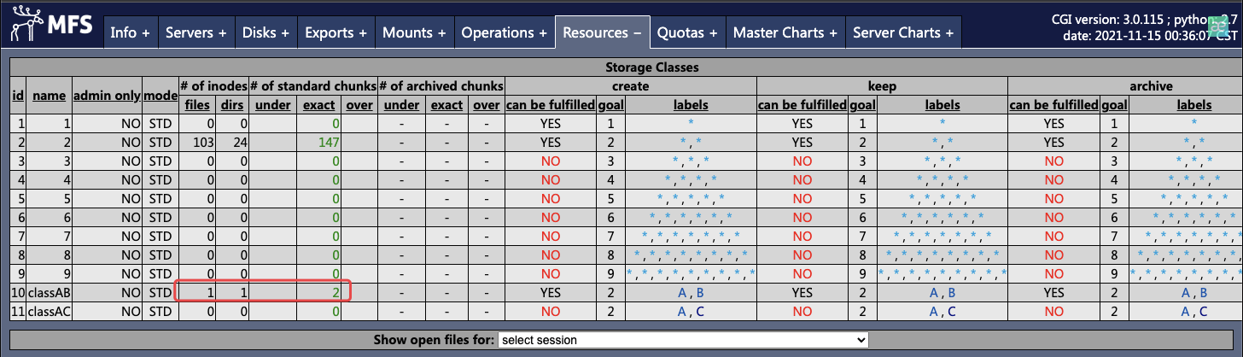This screenshot has width=1243, height=357.
Task: Sort storage classes by id
Action: tap(18, 96)
